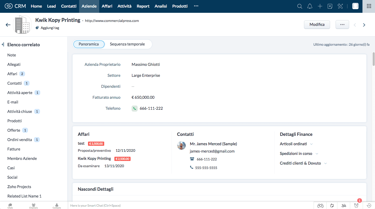
Task: Click james-merced@gmail.com email
Action: tap(212, 151)
